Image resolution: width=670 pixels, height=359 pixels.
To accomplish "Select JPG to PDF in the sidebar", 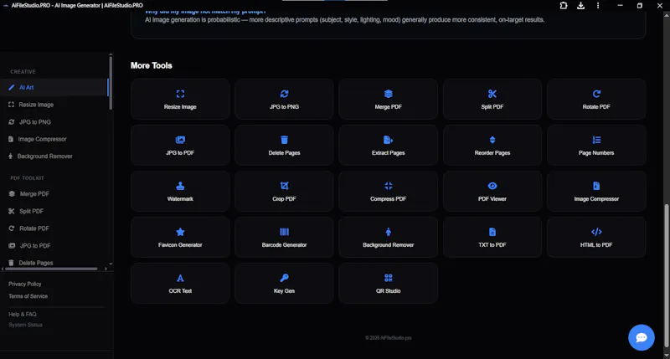I will coord(54,246).
